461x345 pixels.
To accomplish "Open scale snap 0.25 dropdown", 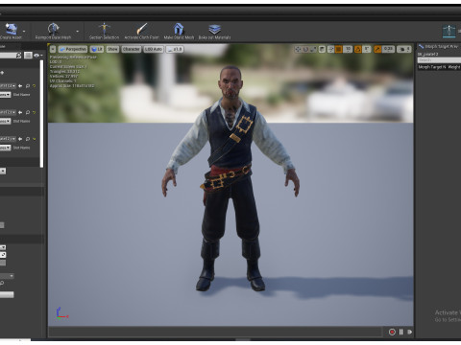I will tap(388, 49).
